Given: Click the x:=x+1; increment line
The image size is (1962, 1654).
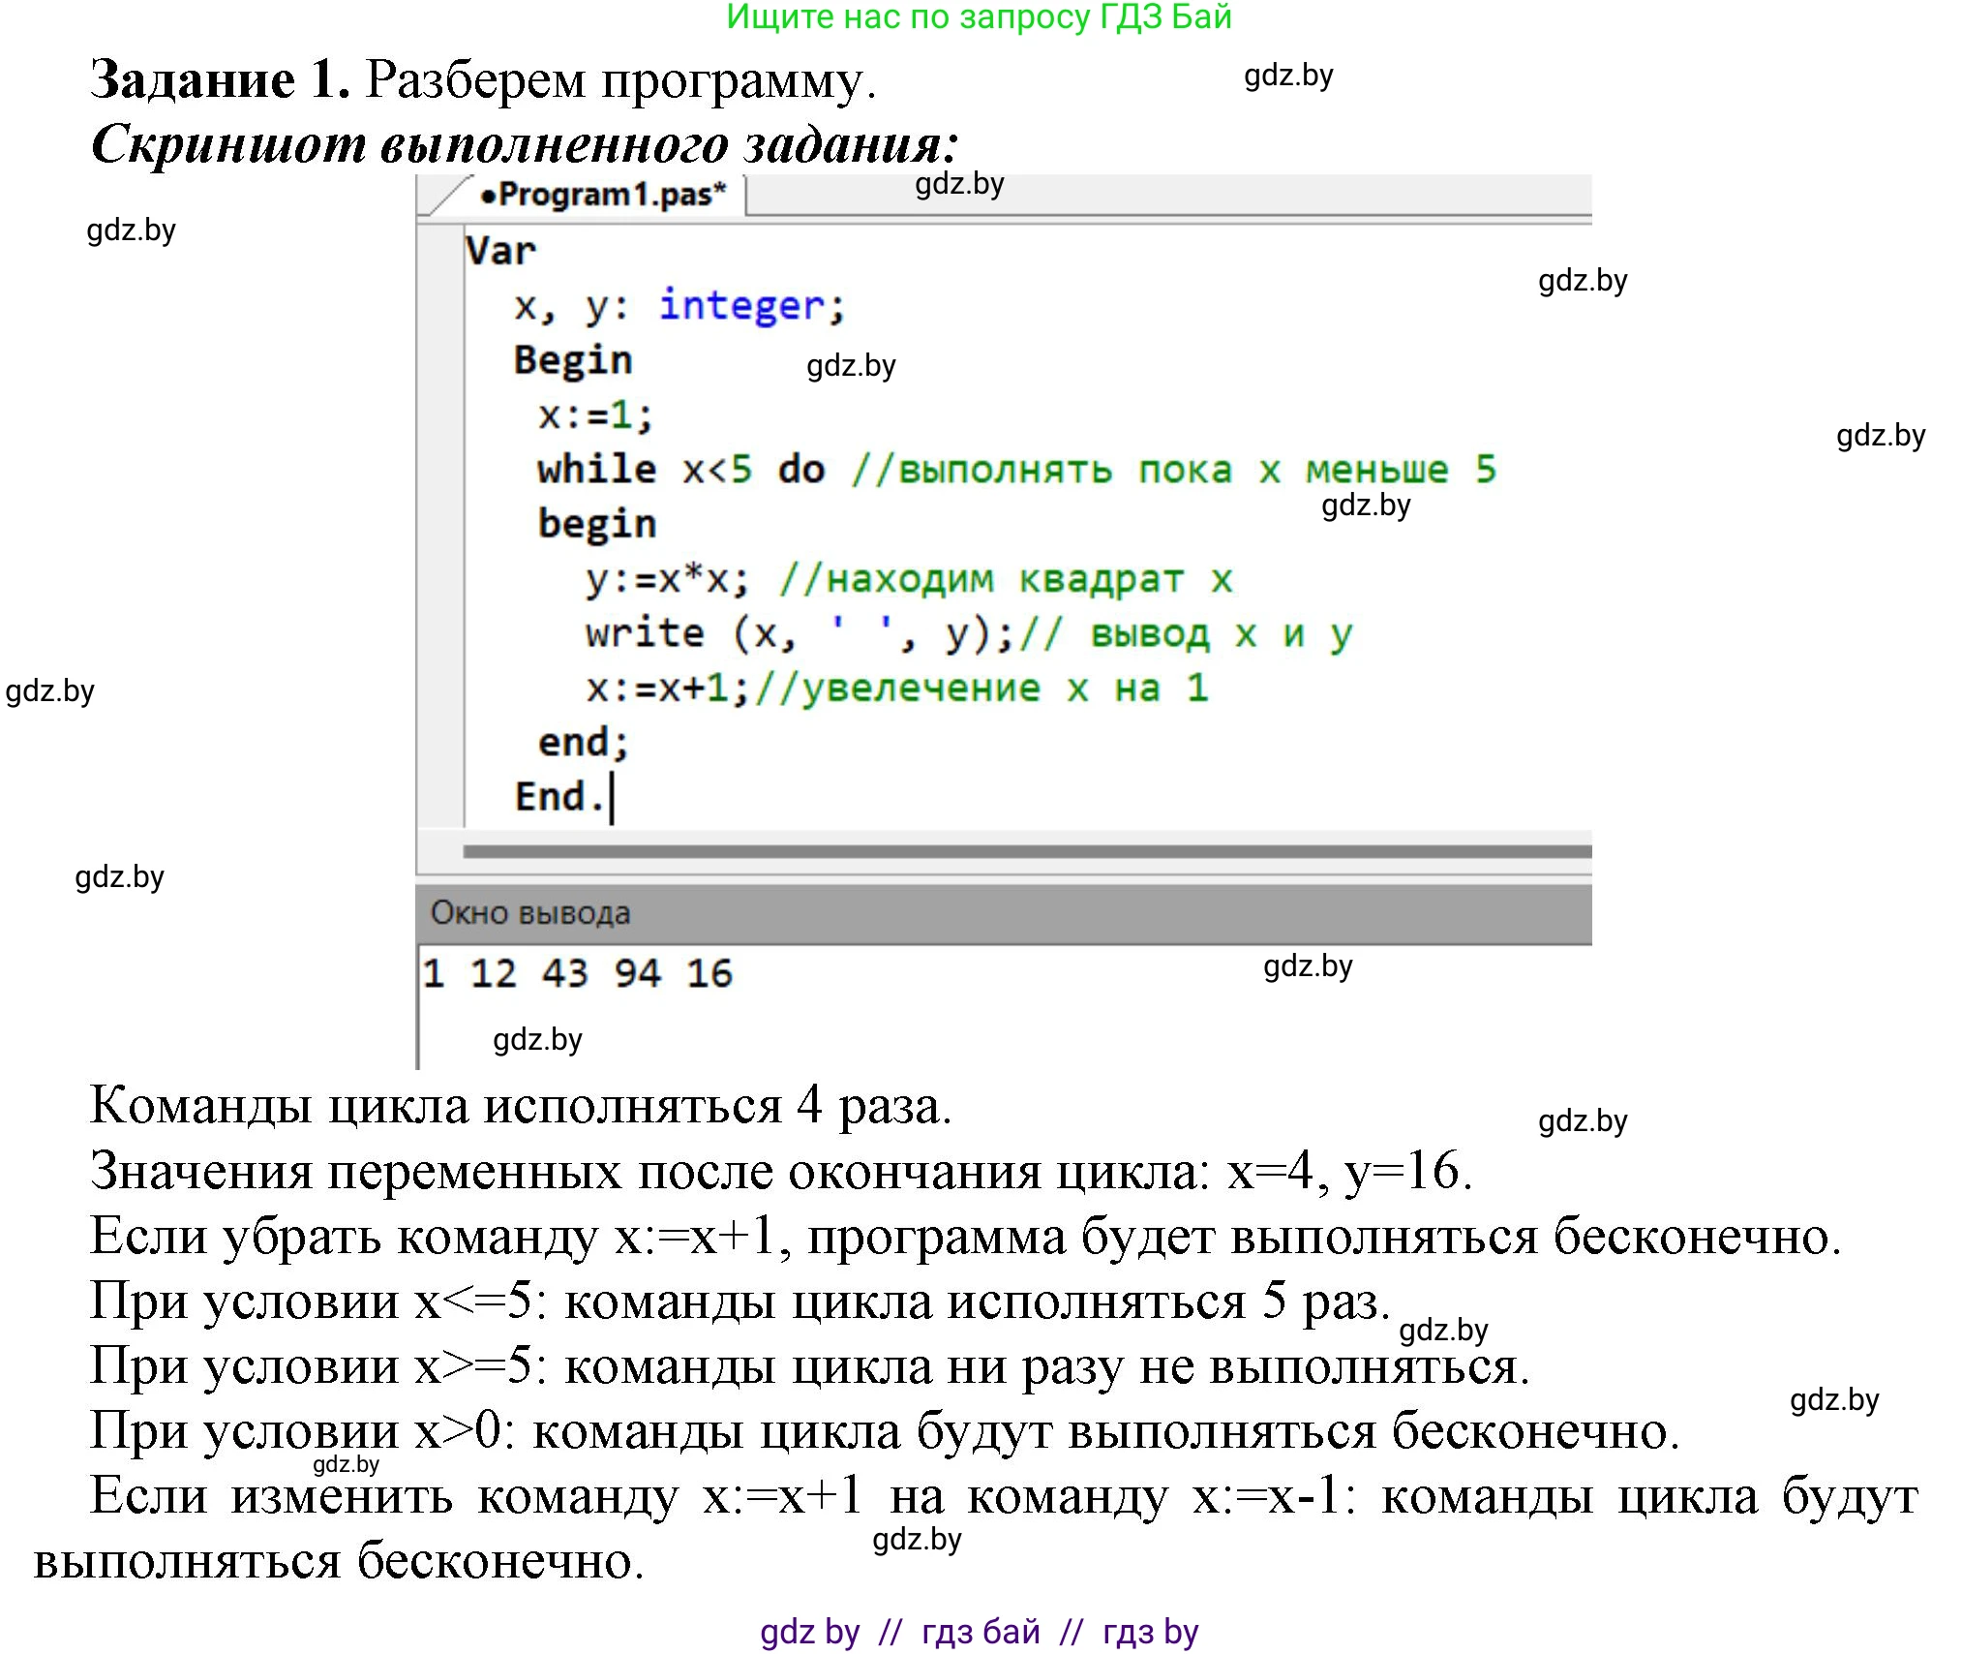Looking at the screenshot, I should pos(667,689).
